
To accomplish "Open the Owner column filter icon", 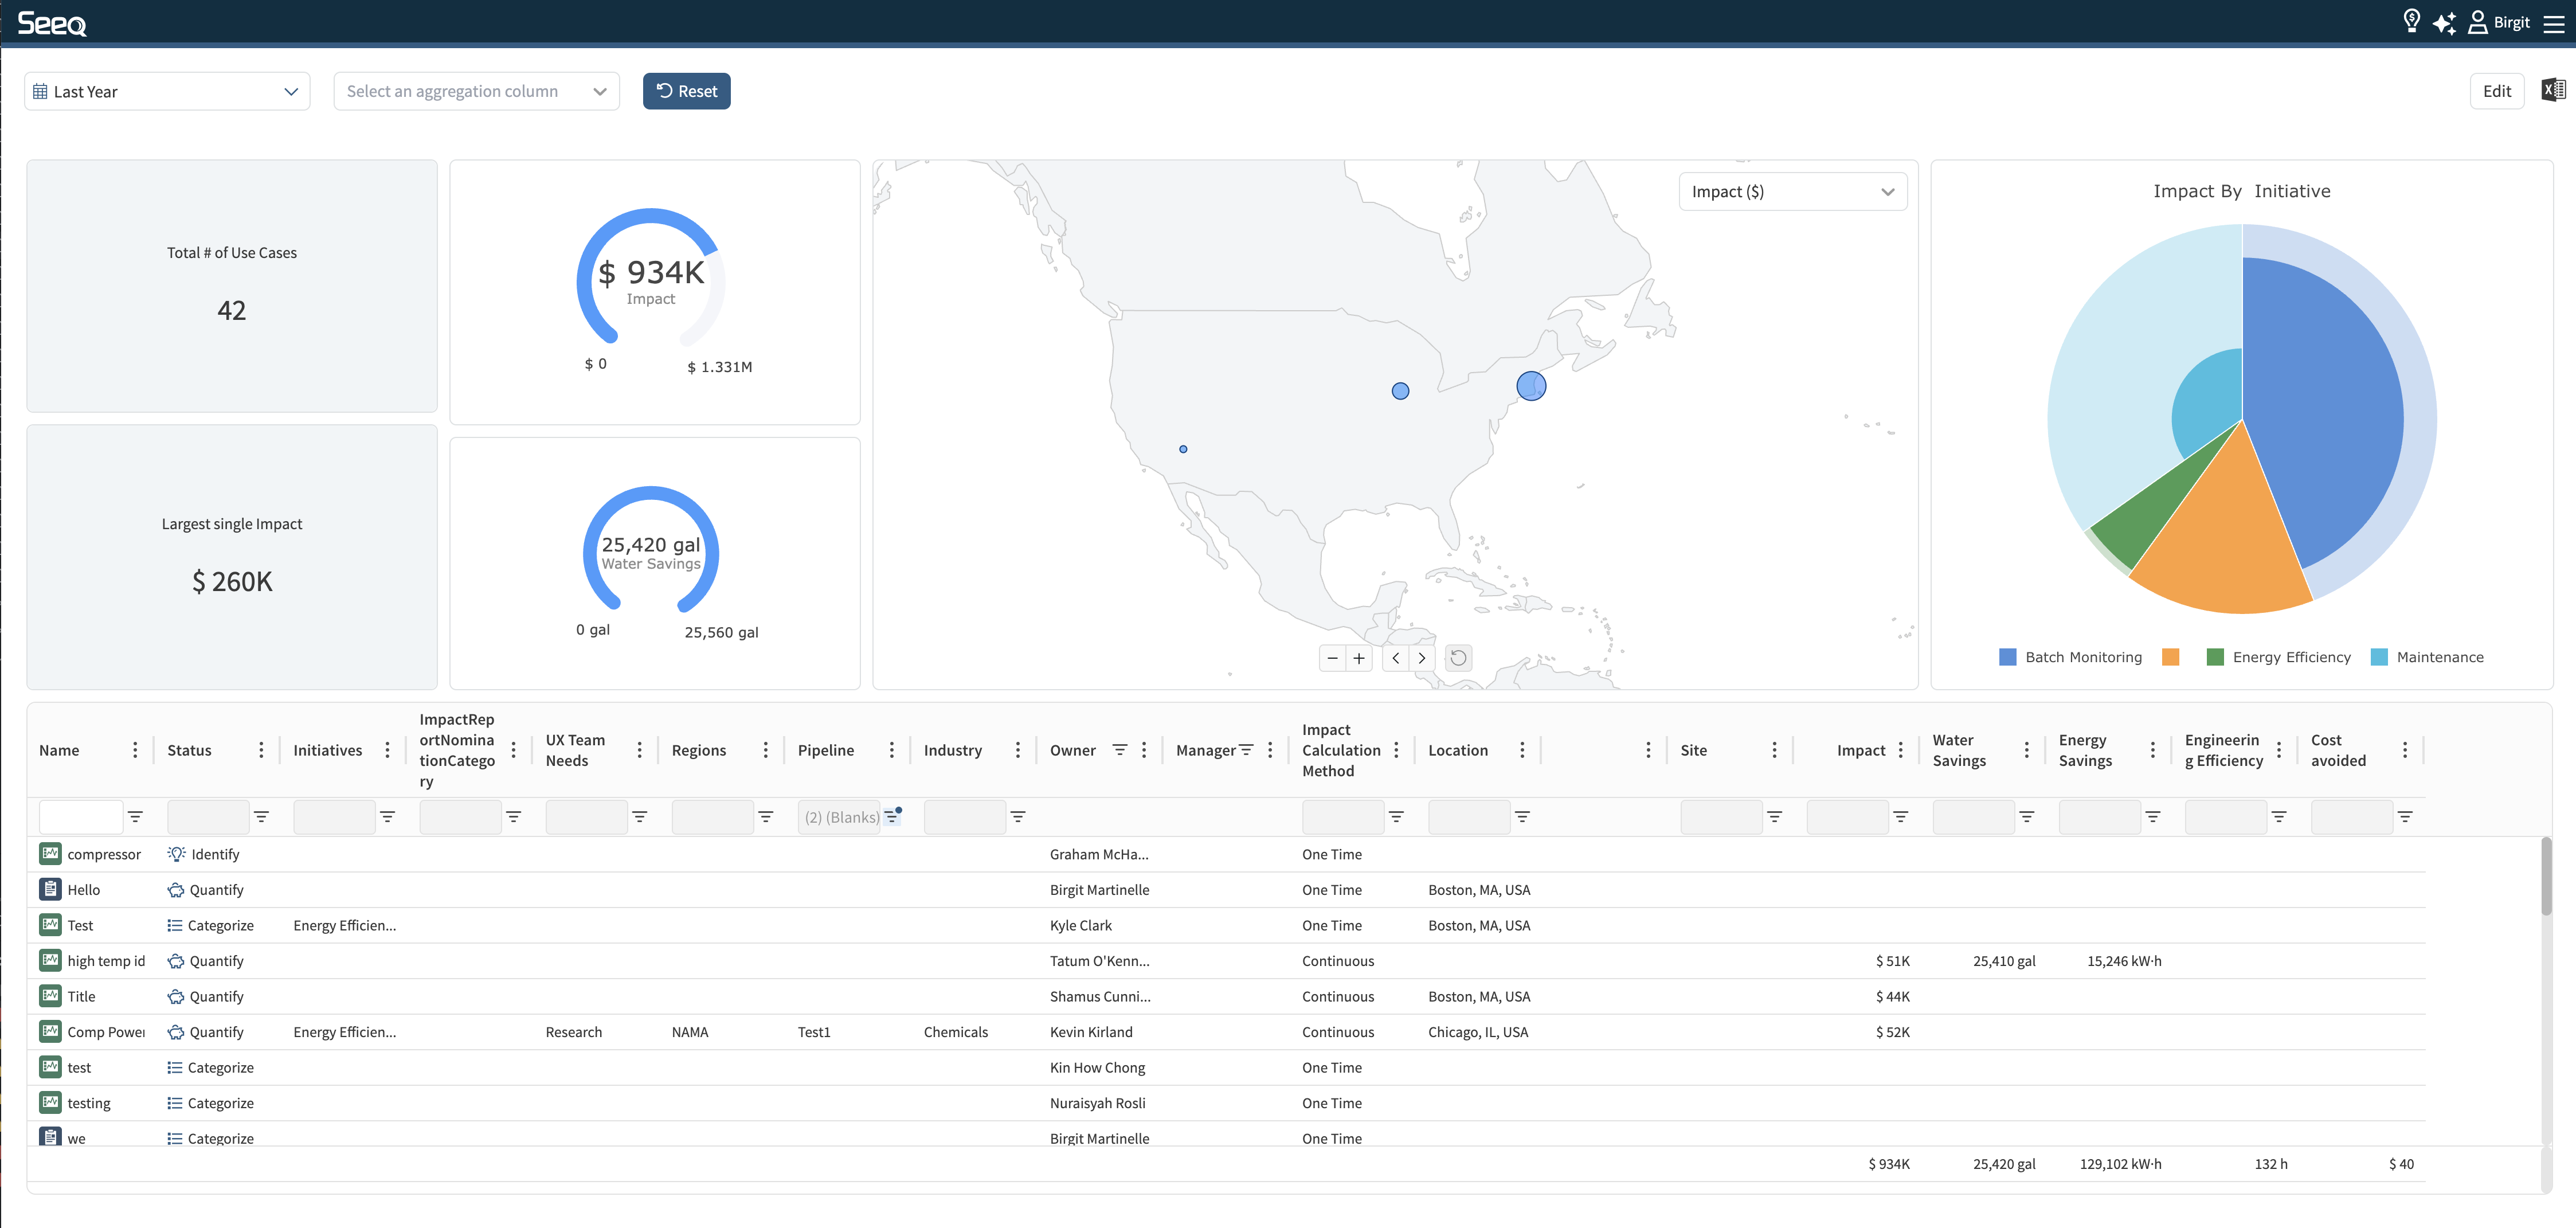I will click(x=1119, y=750).
